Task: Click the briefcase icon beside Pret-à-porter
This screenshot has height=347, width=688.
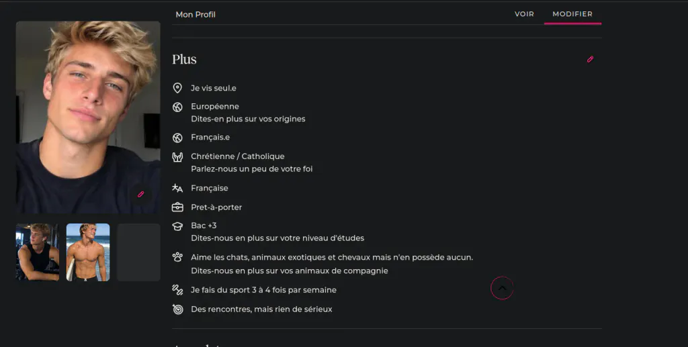Action: 177,207
